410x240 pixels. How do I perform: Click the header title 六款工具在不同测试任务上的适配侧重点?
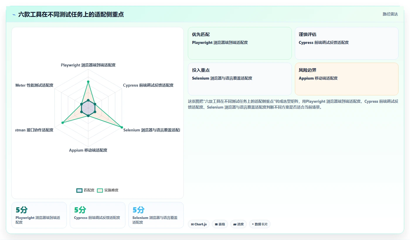click(x=71, y=14)
